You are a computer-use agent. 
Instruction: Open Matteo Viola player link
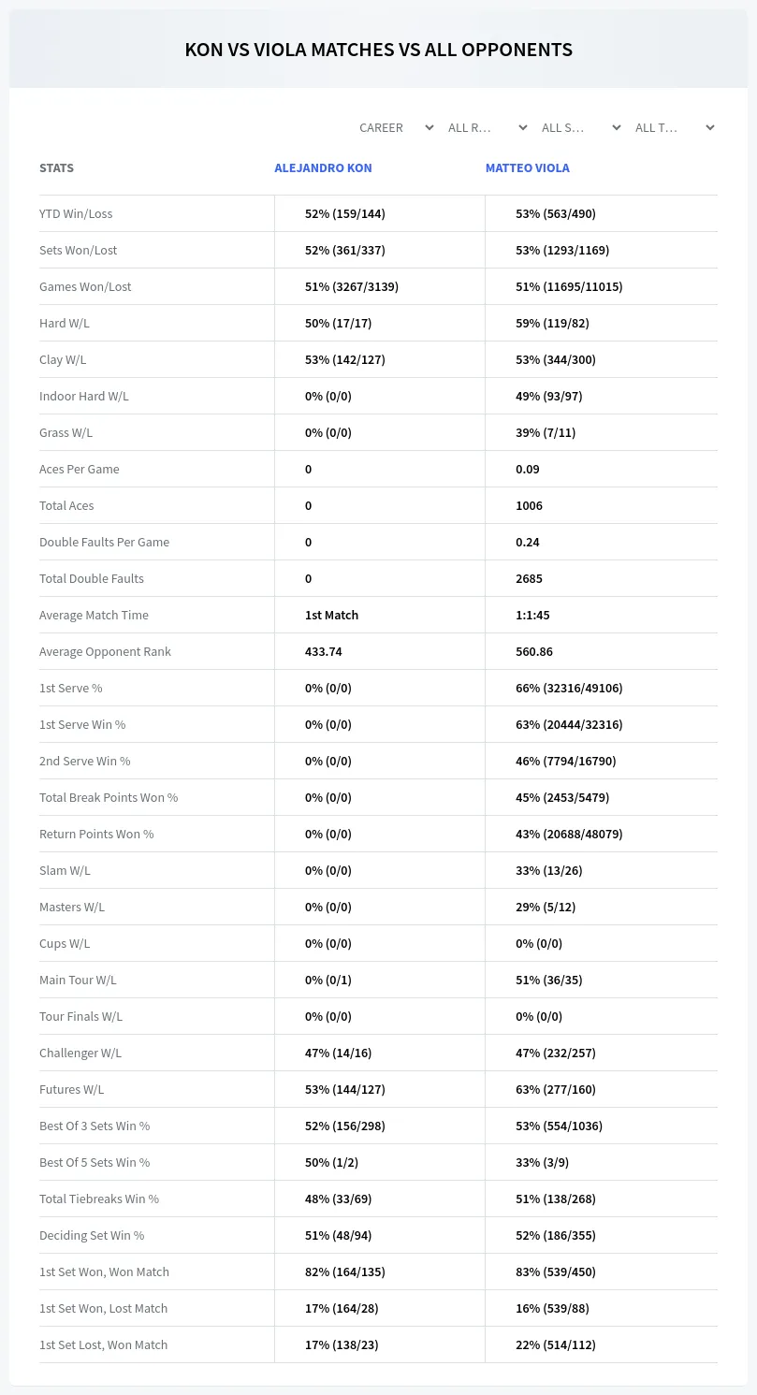click(x=527, y=168)
